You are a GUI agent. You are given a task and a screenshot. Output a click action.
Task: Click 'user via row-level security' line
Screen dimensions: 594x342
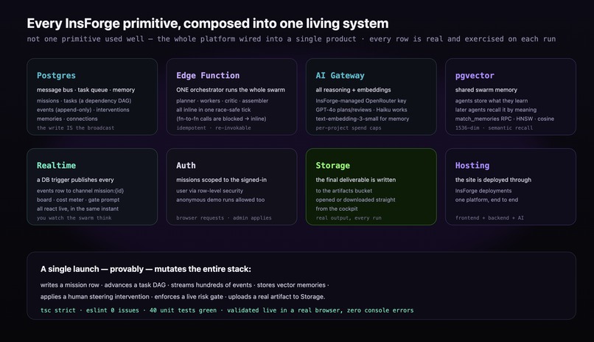tap(209, 191)
